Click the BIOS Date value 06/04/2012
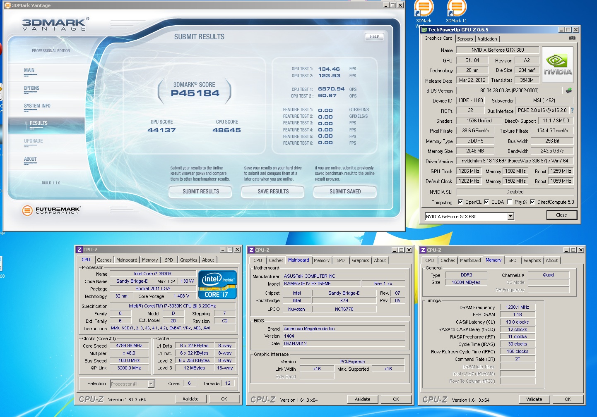The image size is (597, 417). coord(344,343)
